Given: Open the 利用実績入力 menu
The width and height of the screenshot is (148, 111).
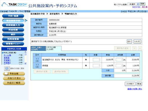Looking at the screenshot, I should click(x=13, y=25).
